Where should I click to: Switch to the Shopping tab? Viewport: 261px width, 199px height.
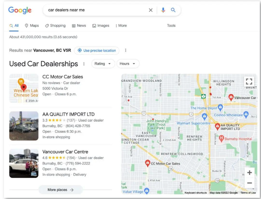point(55,25)
